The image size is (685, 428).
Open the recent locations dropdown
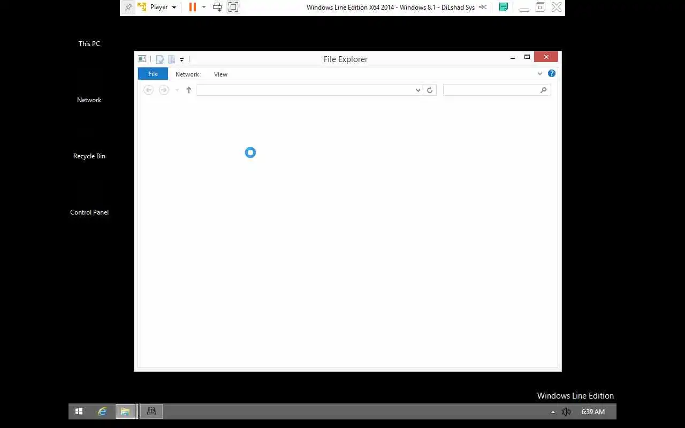[177, 90]
